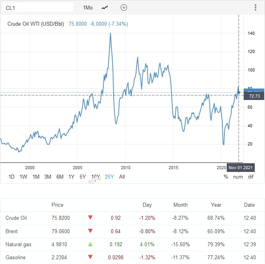
Task: Click the plus icon to add a comparison
Action: pos(124,8)
